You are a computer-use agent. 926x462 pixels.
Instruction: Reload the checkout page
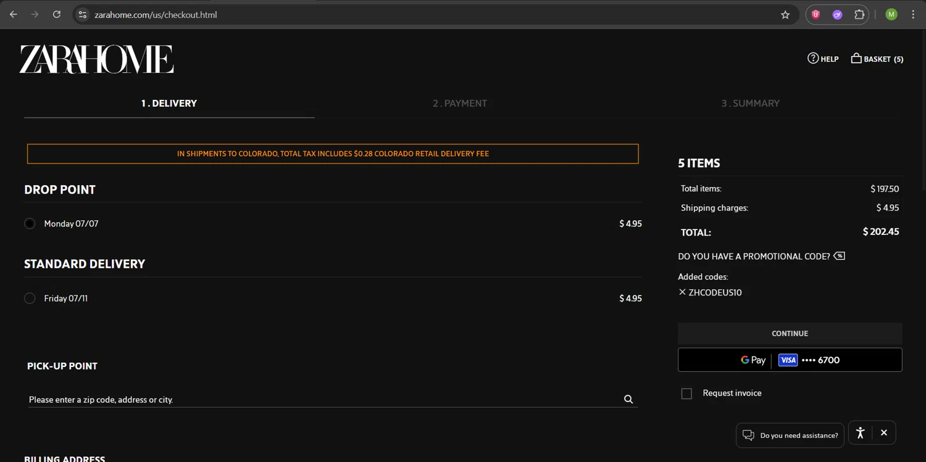click(x=57, y=15)
